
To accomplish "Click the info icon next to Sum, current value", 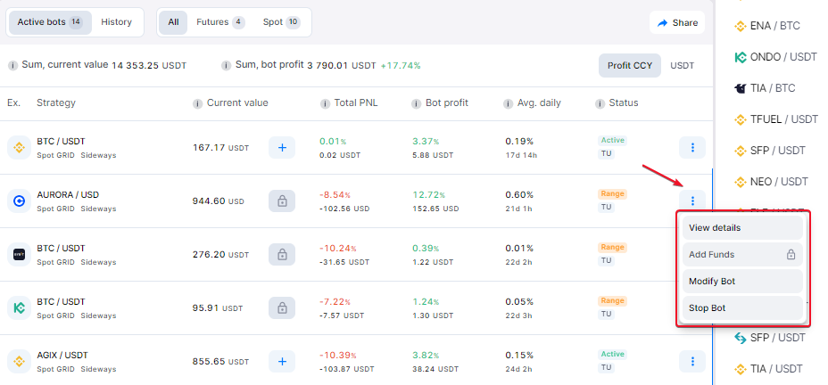I will click(x=12, y=65).
